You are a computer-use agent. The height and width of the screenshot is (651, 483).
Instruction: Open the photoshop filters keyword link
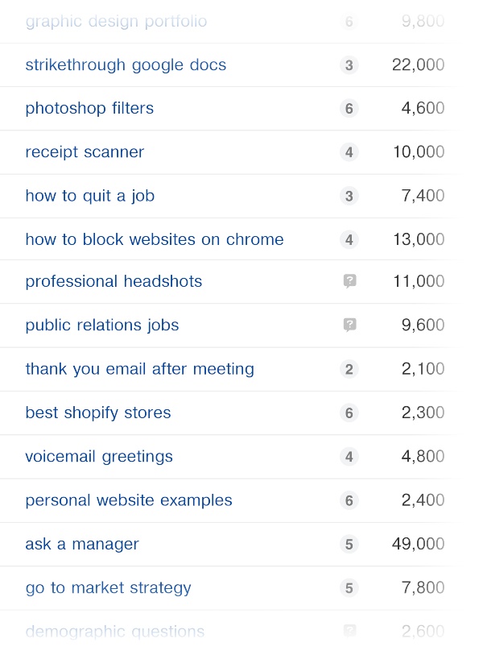[89, 109]
